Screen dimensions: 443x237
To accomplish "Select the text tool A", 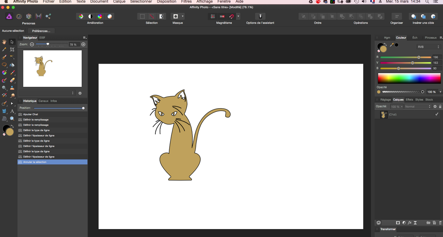I will point(12,111).
